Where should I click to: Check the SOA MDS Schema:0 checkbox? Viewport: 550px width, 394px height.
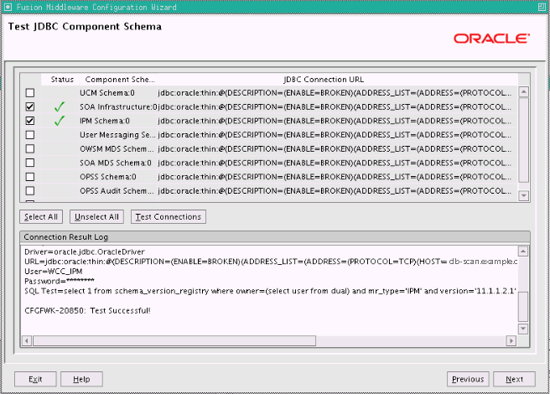(x=30, y=163)
